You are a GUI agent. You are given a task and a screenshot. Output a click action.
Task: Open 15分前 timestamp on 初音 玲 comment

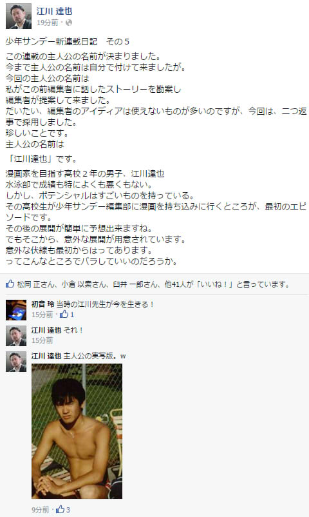pyautogui.click(x=42, y=315)
